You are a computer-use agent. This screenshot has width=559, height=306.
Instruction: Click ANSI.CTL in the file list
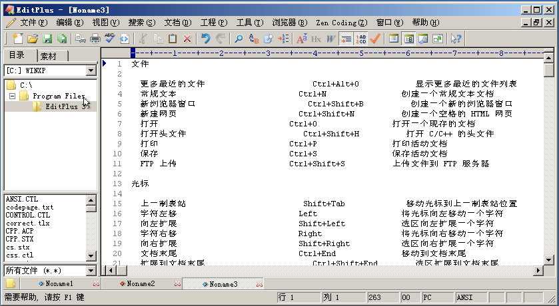(x=22, y=199)
